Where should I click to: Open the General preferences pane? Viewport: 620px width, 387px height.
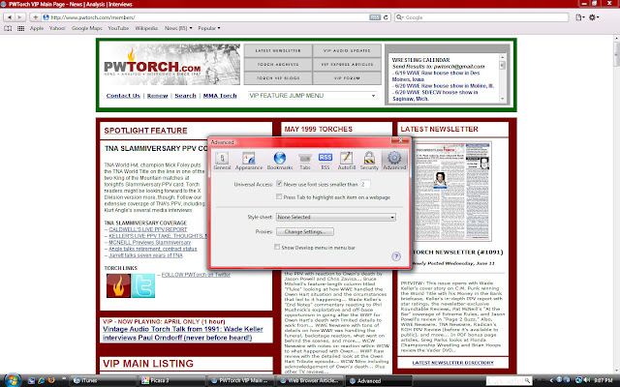coord(222,161)
